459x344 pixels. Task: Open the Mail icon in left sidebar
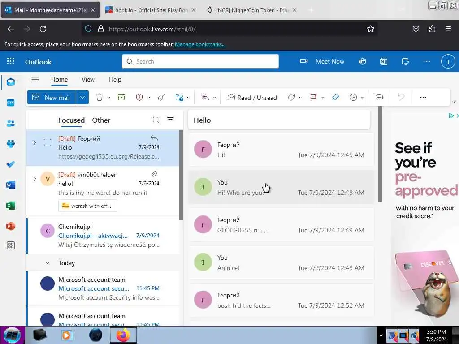pos(11,82)
